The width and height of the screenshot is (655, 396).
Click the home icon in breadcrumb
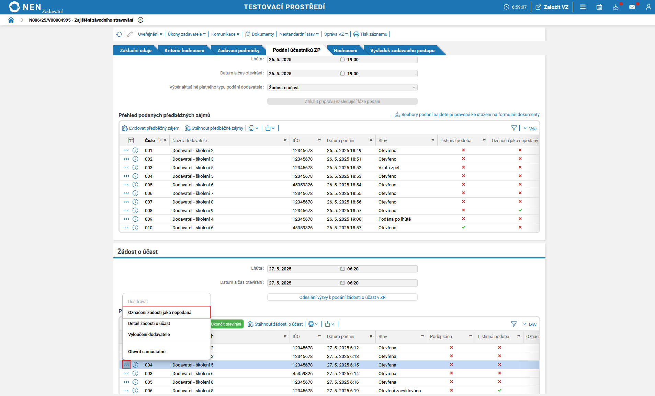point(11,20)
